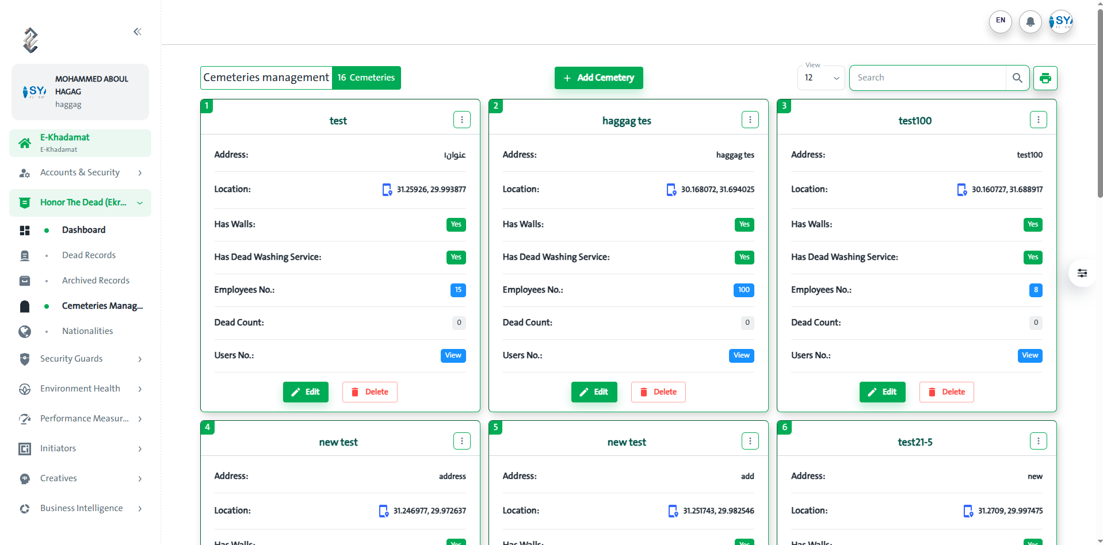
Task: Edit the haggag tes cemetery
Action: pyautogui.click(x=594, y=392)
